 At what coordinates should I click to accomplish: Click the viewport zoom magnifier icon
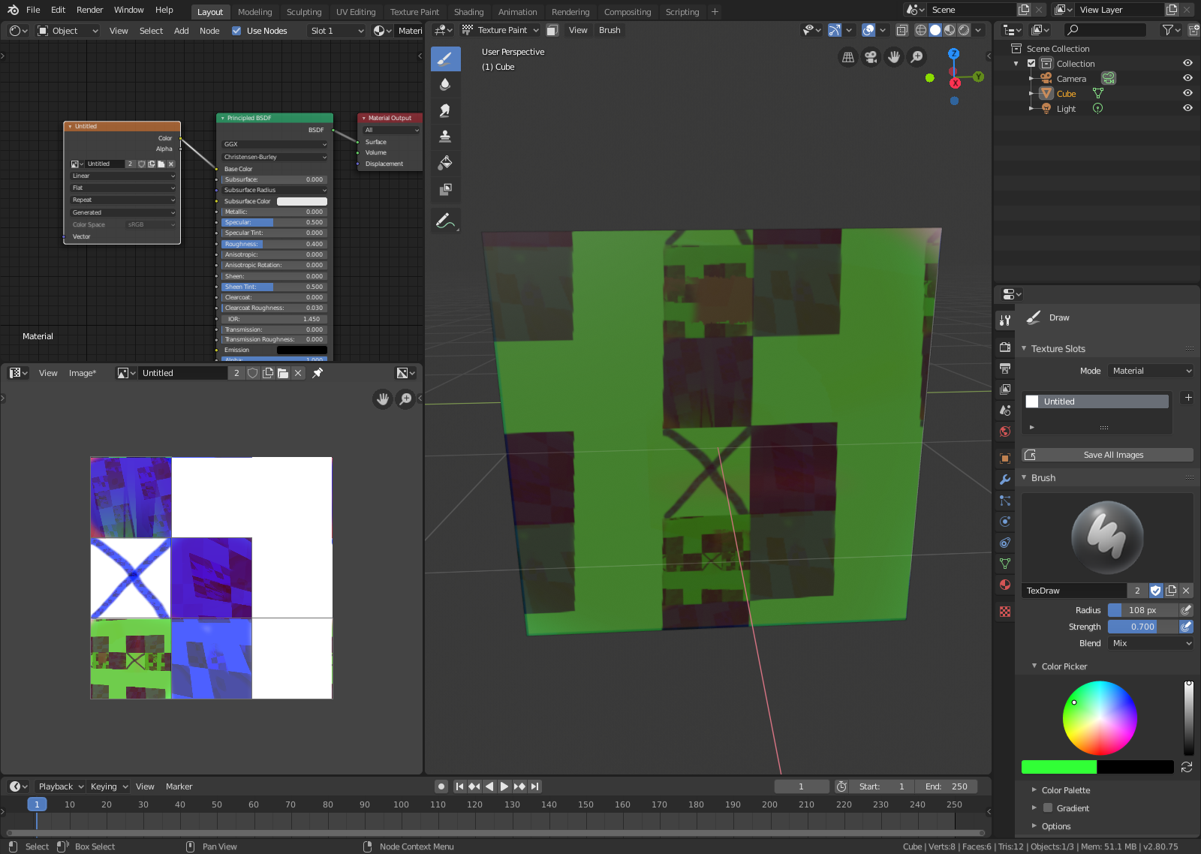click(x=917, y=57)
